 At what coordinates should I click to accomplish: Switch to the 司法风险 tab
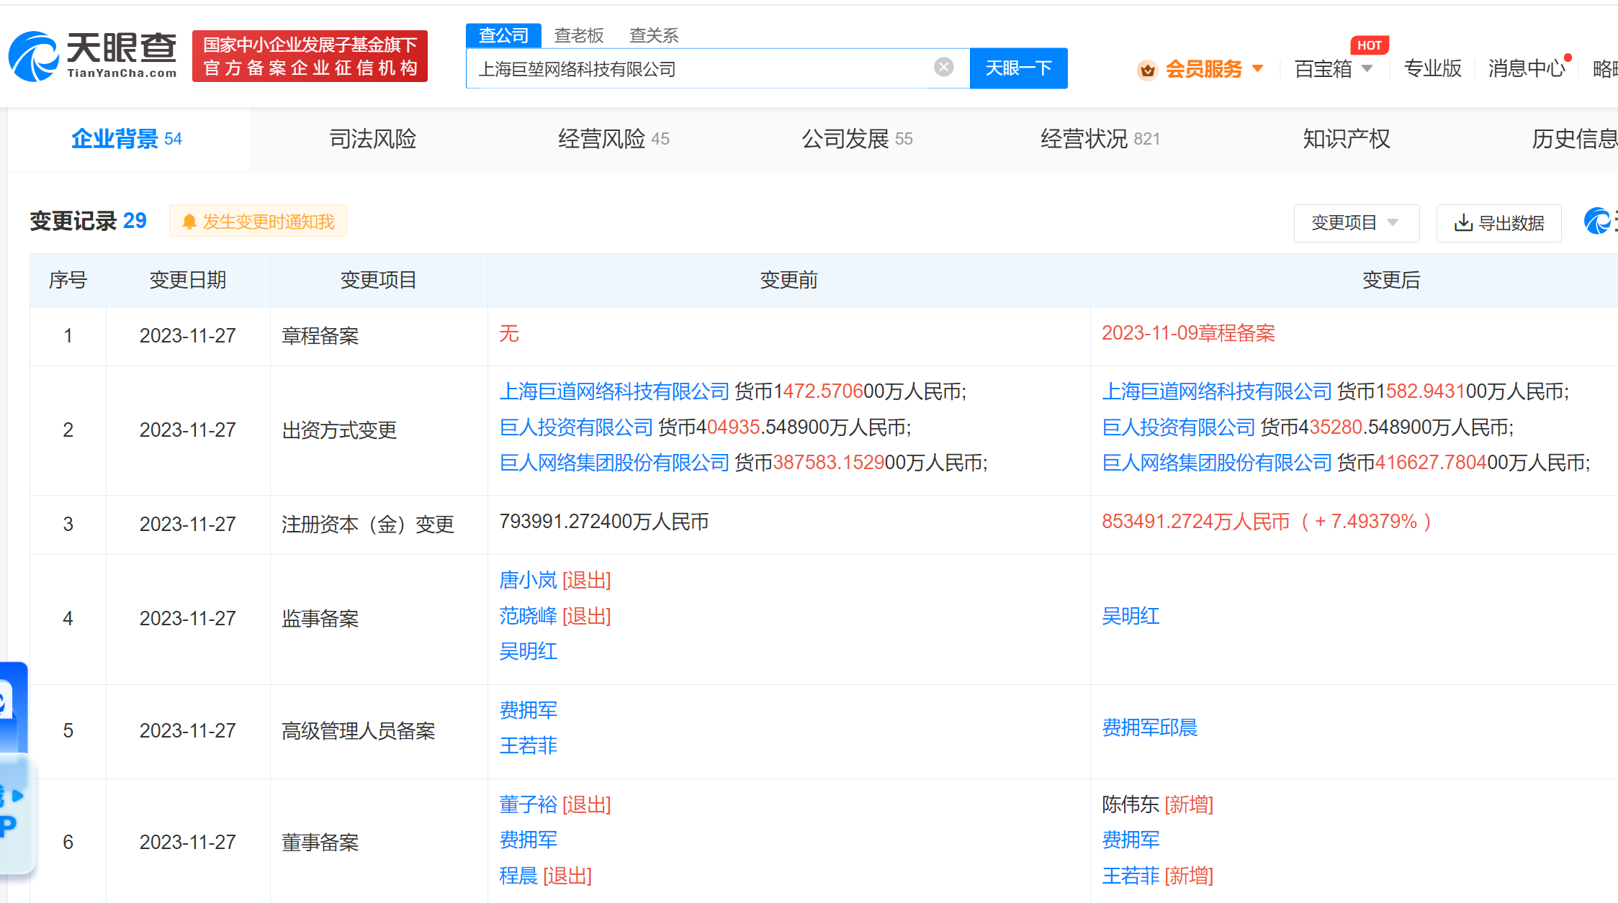[372, 139]
